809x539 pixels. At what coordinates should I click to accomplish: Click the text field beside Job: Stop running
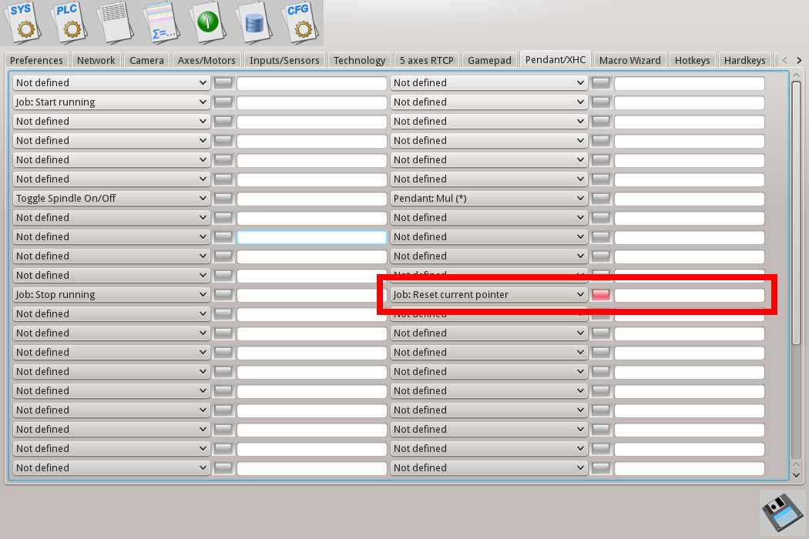pyautogui.click(x=311, y=295)
